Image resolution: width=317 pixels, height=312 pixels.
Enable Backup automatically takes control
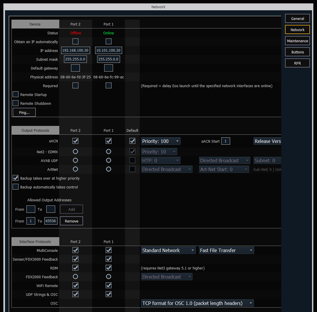click(x=15, y=187)
